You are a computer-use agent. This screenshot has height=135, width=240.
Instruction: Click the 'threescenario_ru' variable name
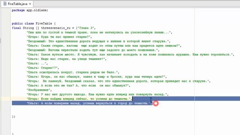[x=56, y=28]
